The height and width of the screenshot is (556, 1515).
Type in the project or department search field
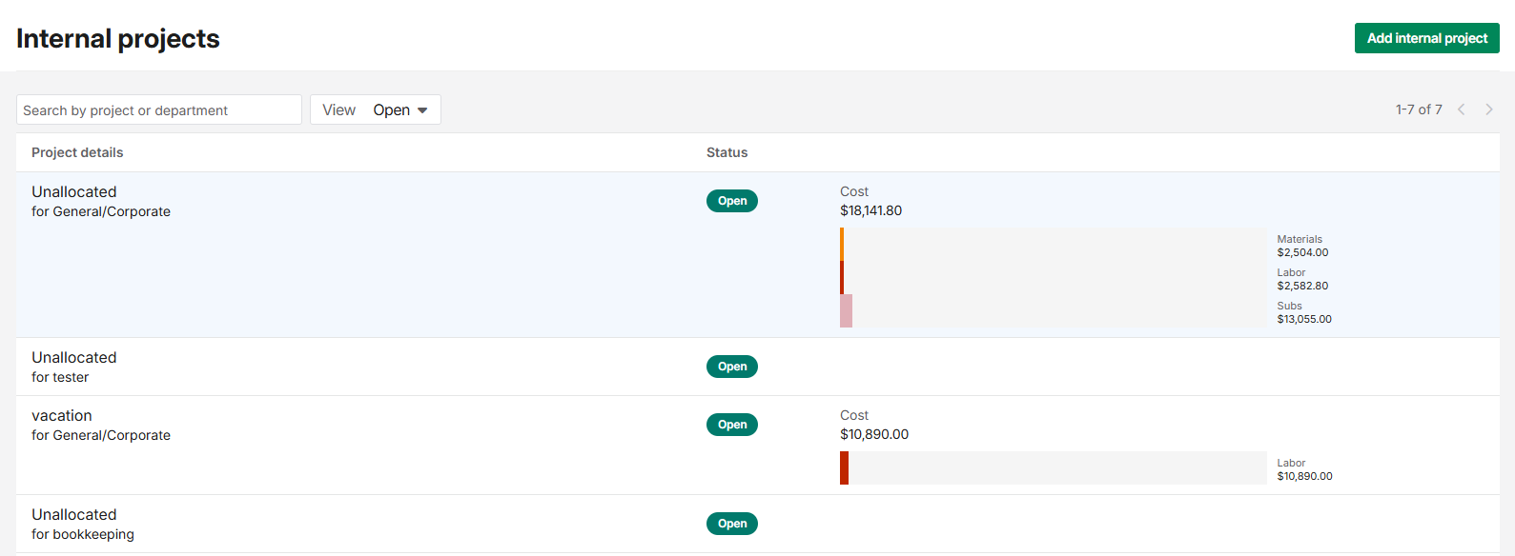point(159,110)
